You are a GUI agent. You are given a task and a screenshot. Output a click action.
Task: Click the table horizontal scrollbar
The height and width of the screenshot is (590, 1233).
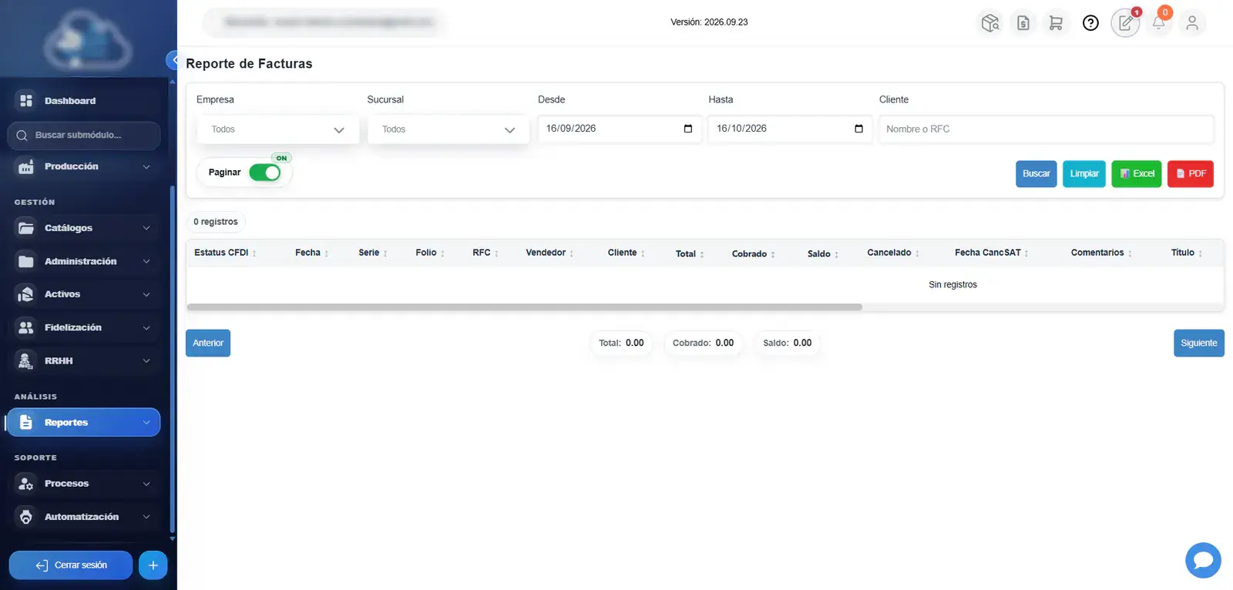click(x=524, y=307)
